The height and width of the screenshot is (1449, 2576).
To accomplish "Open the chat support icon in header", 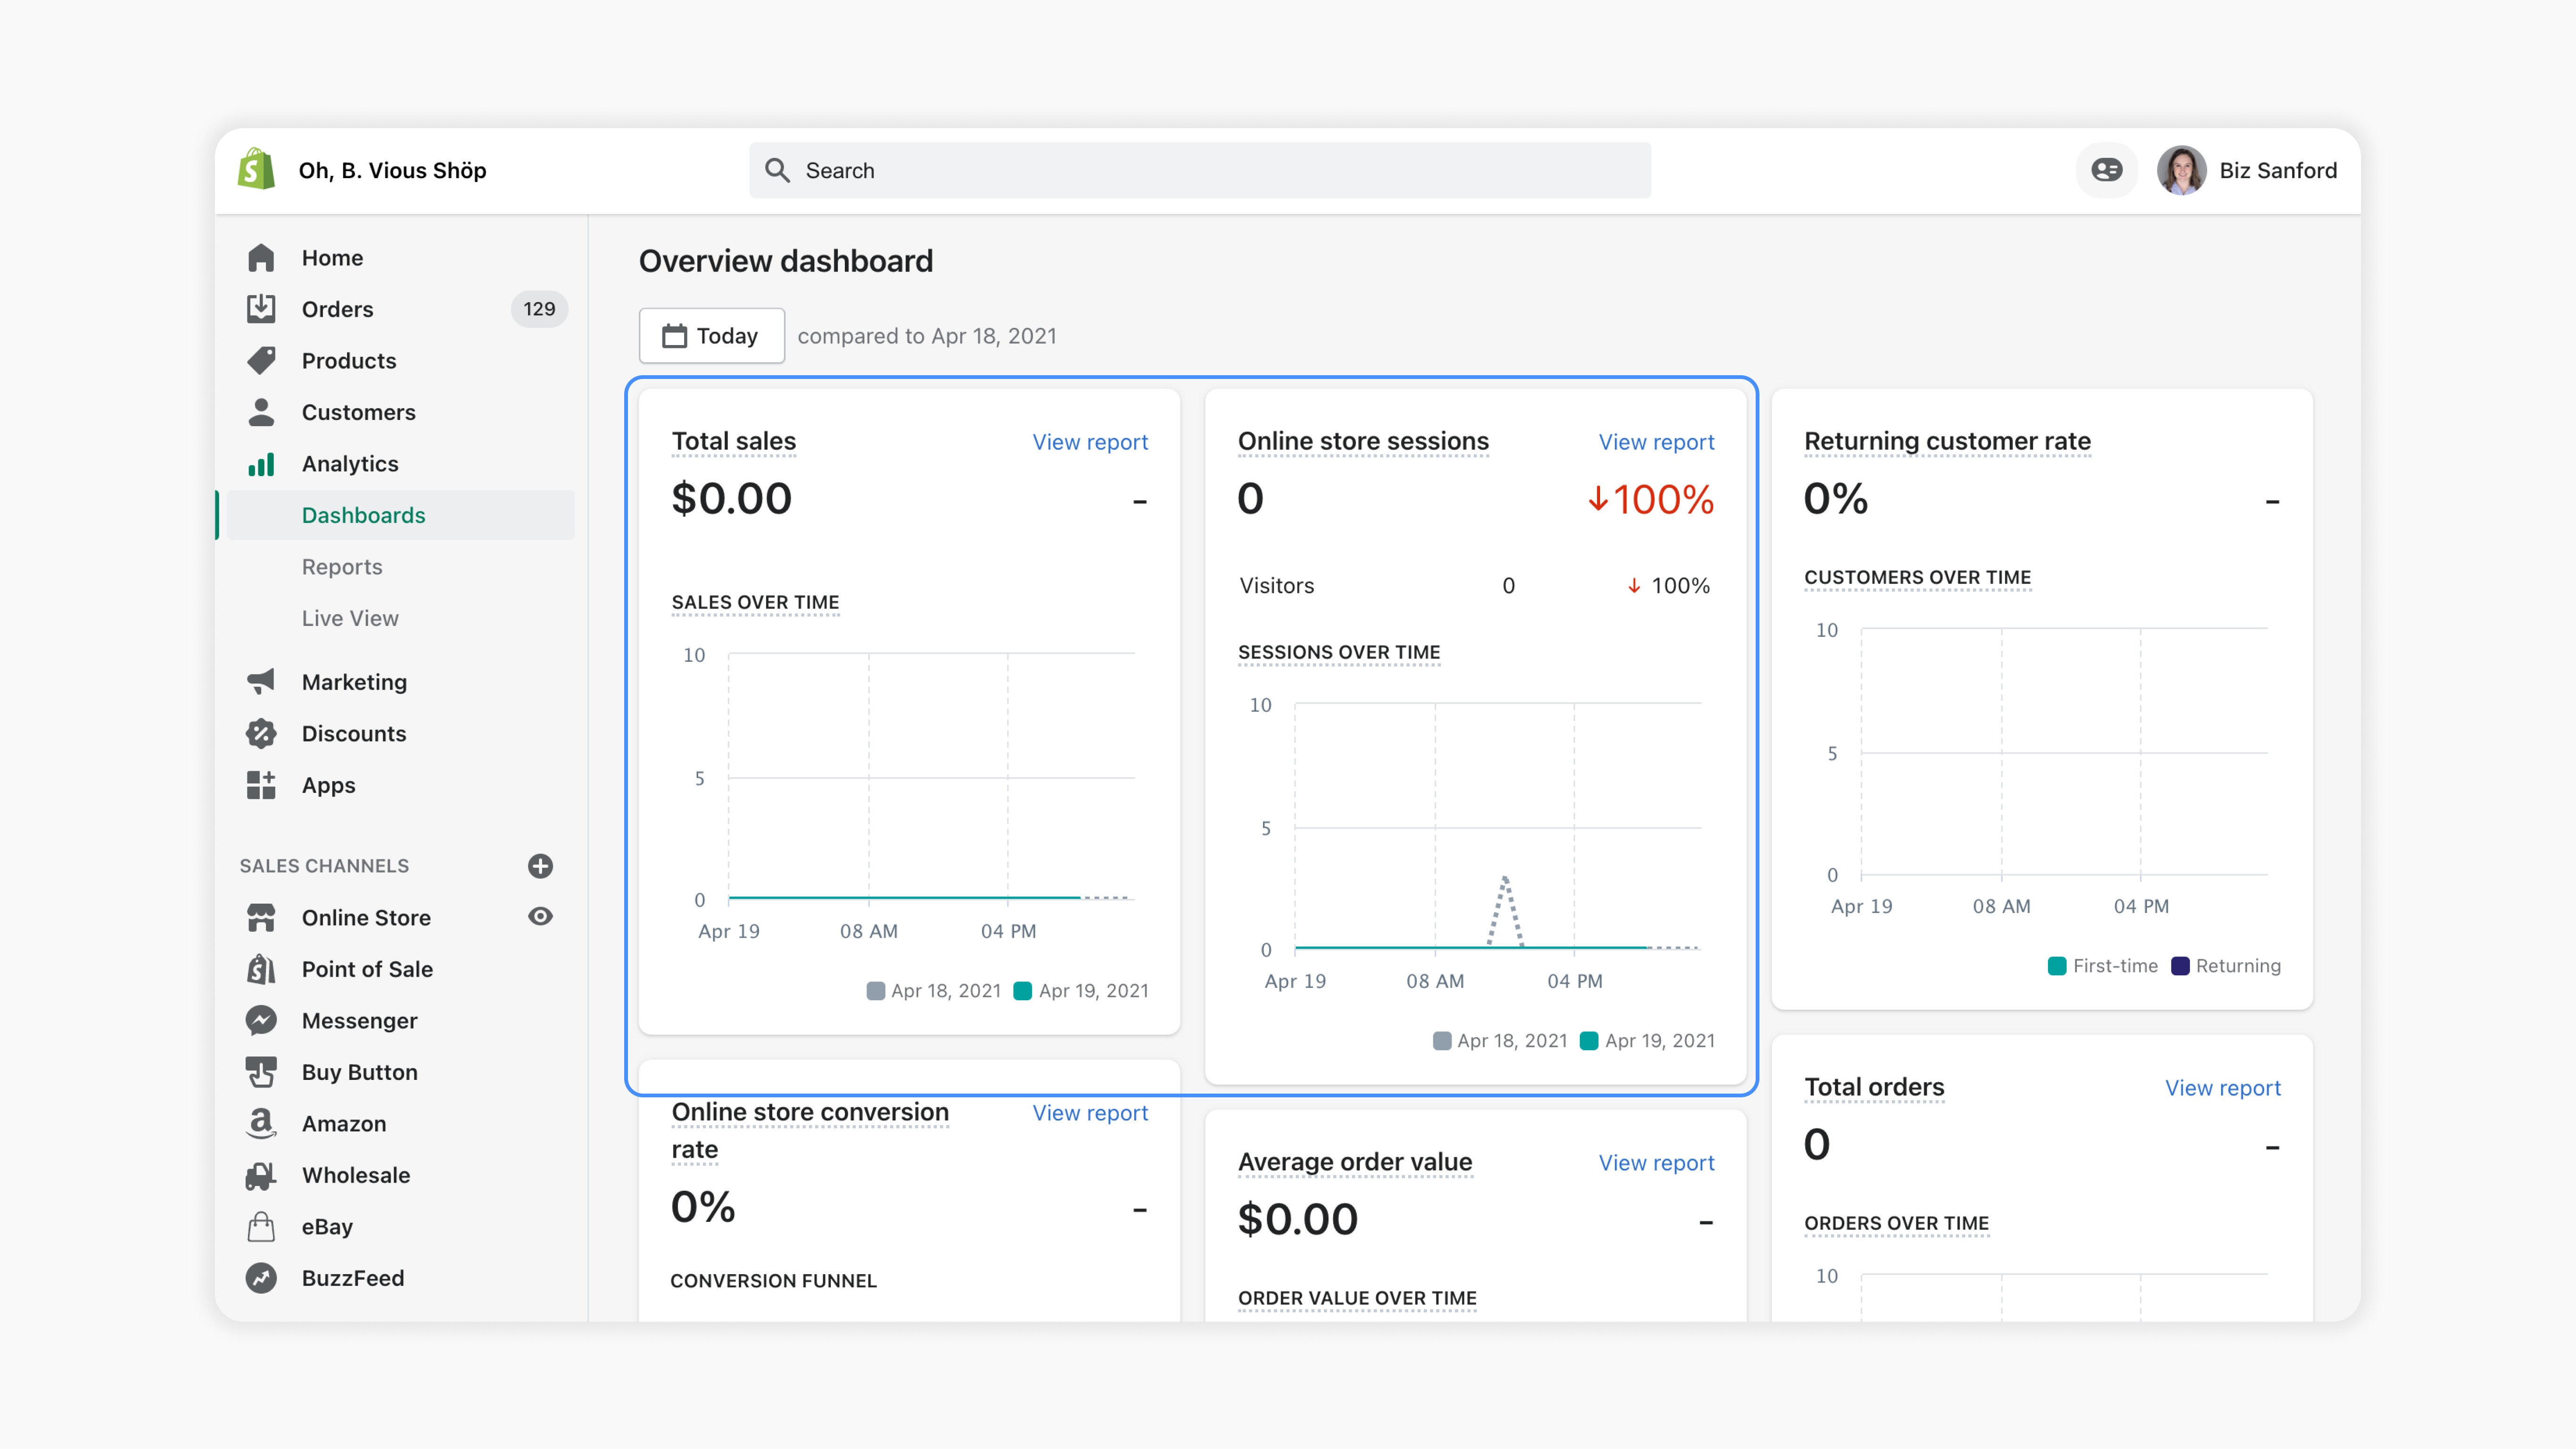I will [2107, 170].
